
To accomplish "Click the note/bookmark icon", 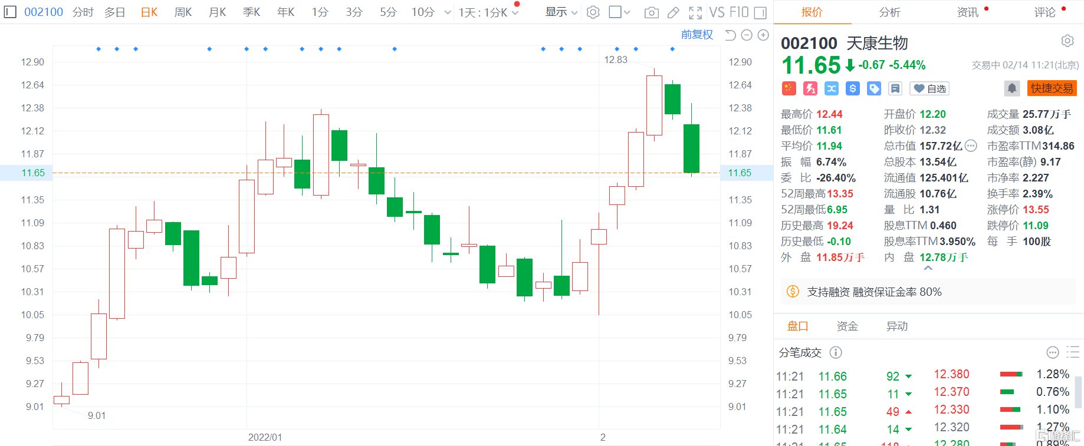I will click(895, 88).
